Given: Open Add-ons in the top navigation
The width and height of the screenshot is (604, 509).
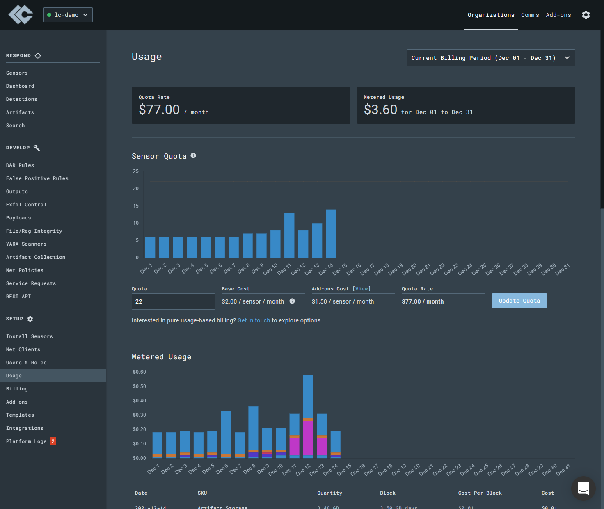Looking at the screenshot, I should click(x=558, y=15).
